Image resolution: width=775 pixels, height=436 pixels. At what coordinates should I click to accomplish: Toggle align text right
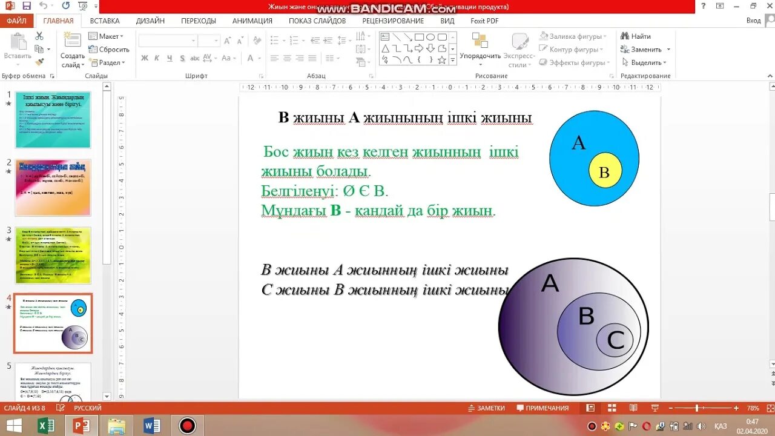click(x=300, y=58)
